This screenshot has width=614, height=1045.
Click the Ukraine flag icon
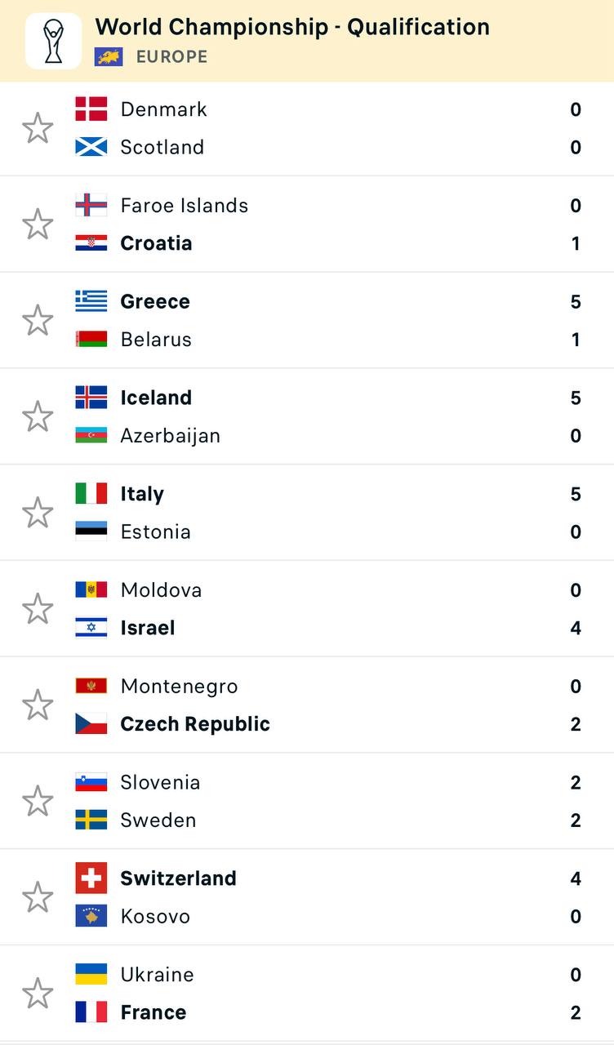[x=91, y=974]
